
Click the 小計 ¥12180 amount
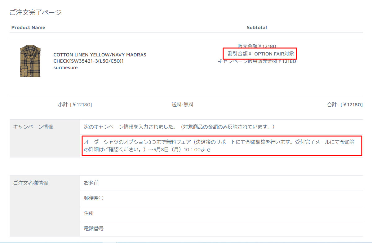[x=75, y=105]
